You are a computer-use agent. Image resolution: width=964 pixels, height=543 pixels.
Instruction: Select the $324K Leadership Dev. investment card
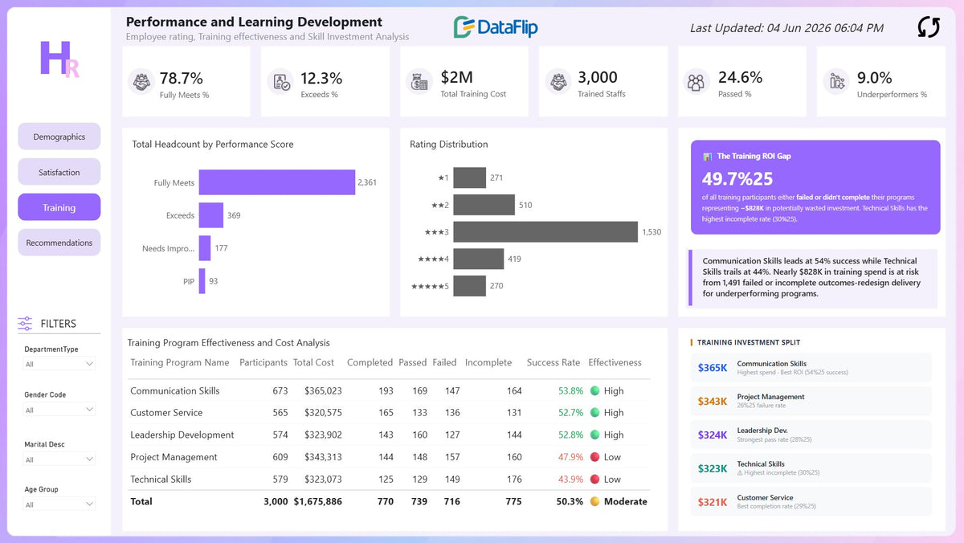[x=811, y=435]
